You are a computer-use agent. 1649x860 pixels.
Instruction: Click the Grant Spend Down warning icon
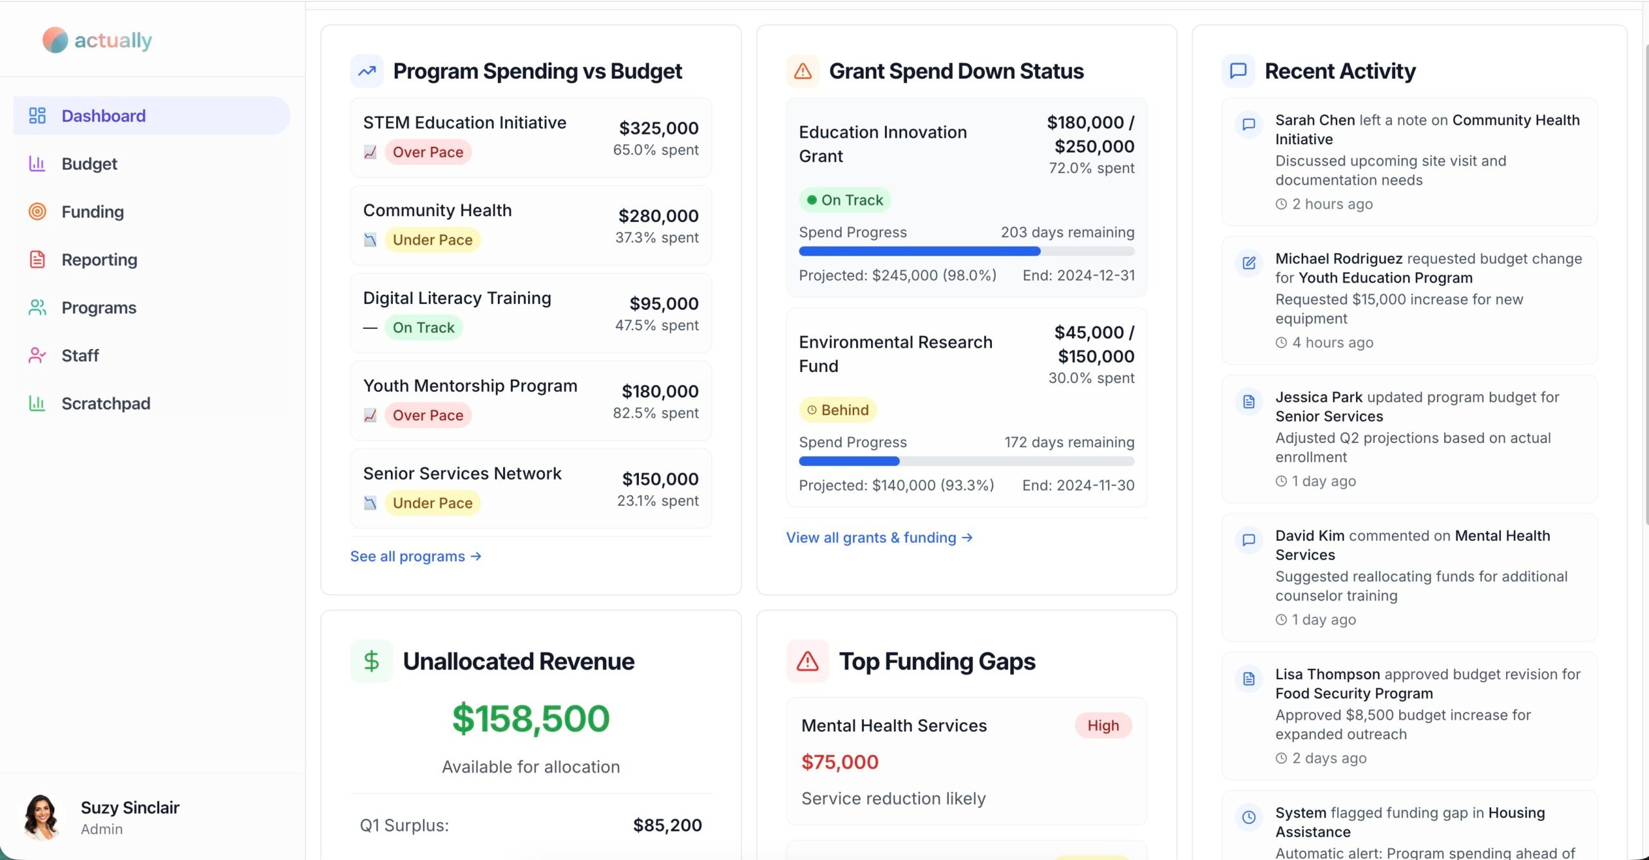[803, 71]
